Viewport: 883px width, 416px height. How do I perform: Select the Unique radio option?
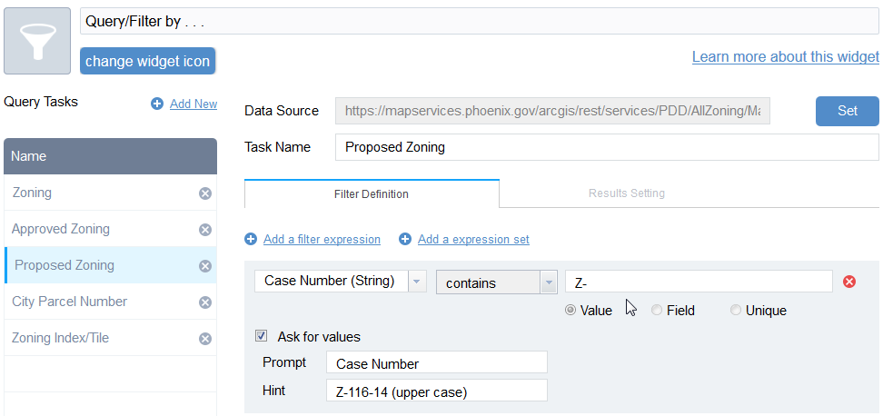736,311
